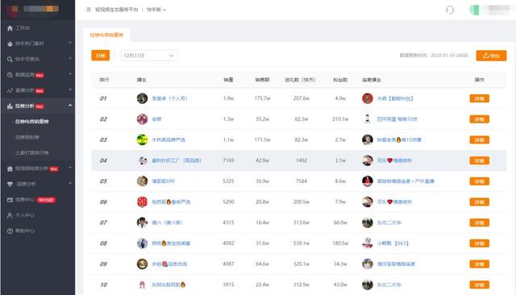516x295 pixels.
Task: Click the question-mark help center icon
Action: click(10, 231)
